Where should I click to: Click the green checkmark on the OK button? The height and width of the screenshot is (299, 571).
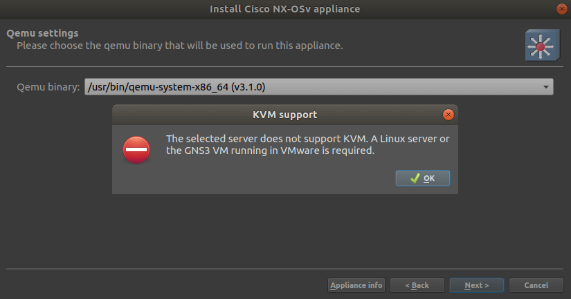[x=415, y=178]
